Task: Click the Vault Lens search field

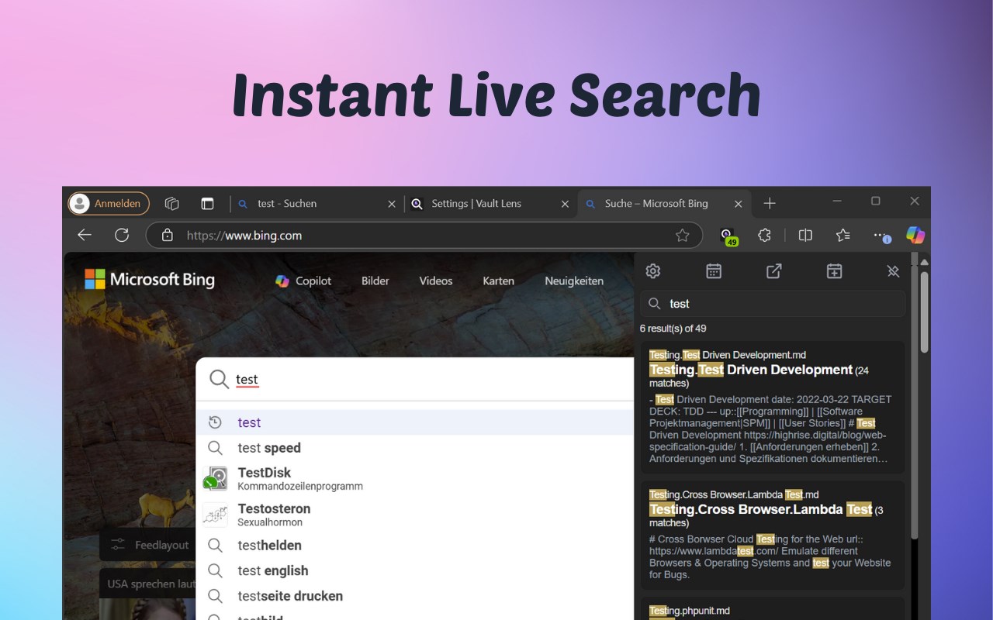Action: (773, 304)
